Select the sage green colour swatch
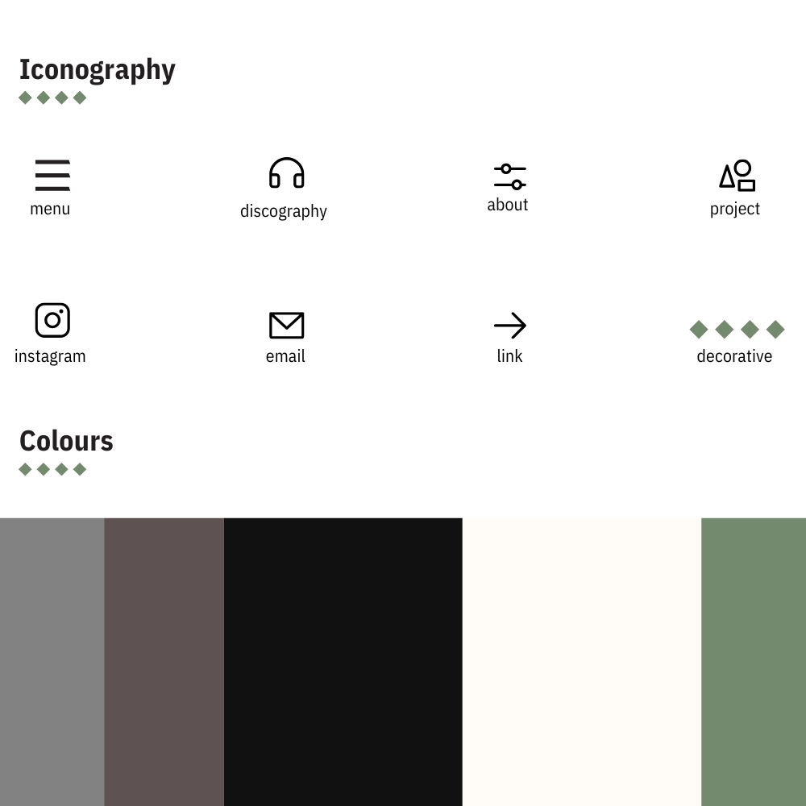The width and height of the screenshot is (806, 806). (754, 662)
